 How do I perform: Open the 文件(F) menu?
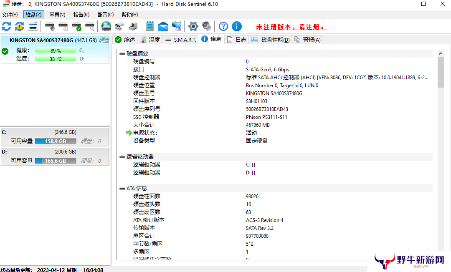(10, 15)
